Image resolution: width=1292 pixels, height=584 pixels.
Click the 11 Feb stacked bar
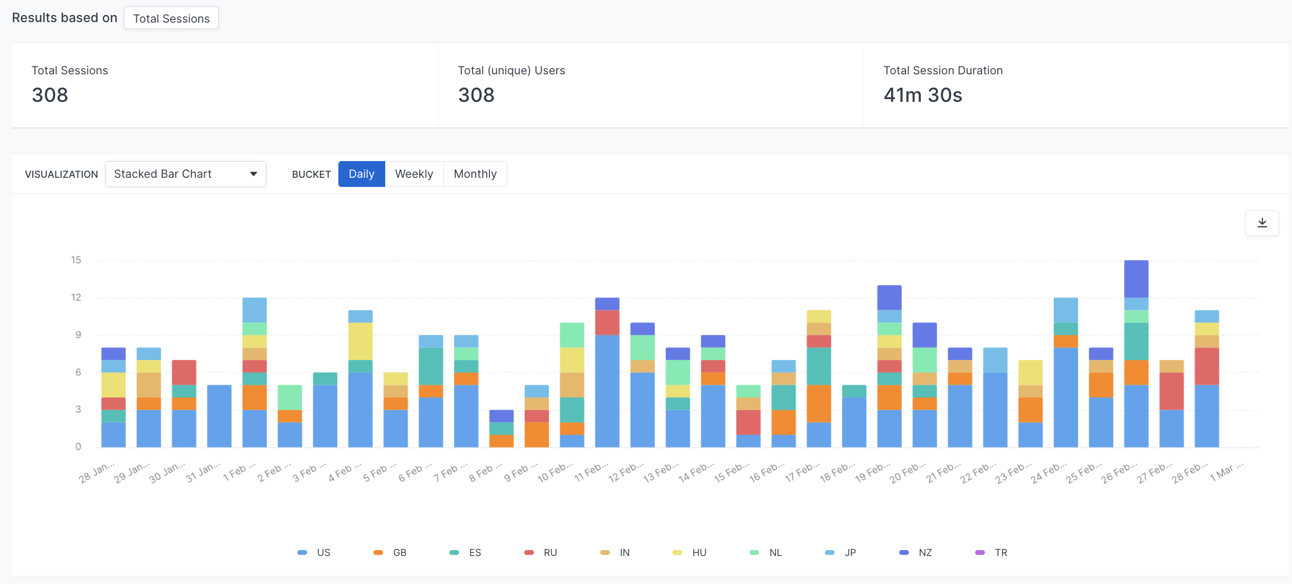(607, 372)
